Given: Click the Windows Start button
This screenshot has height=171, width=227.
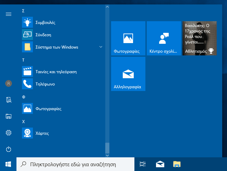Looking at the screenshot, I should click(x=8, y=164).
